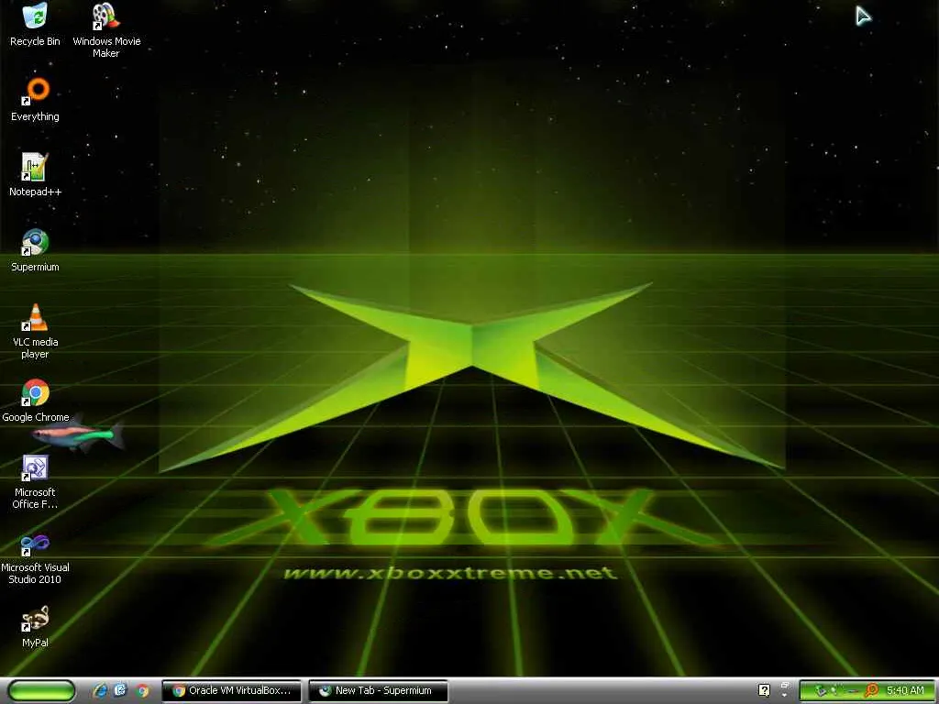
Task: Switch to Oracle VM VirtualBox taskbar window
Action: tap(231, 691)
